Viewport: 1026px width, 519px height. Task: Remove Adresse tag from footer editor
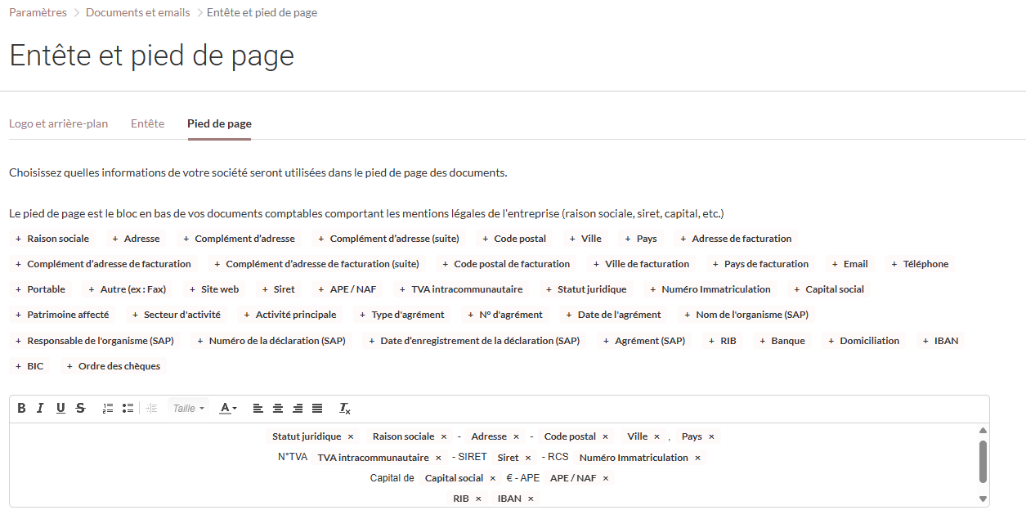click(x=516, y=436)
